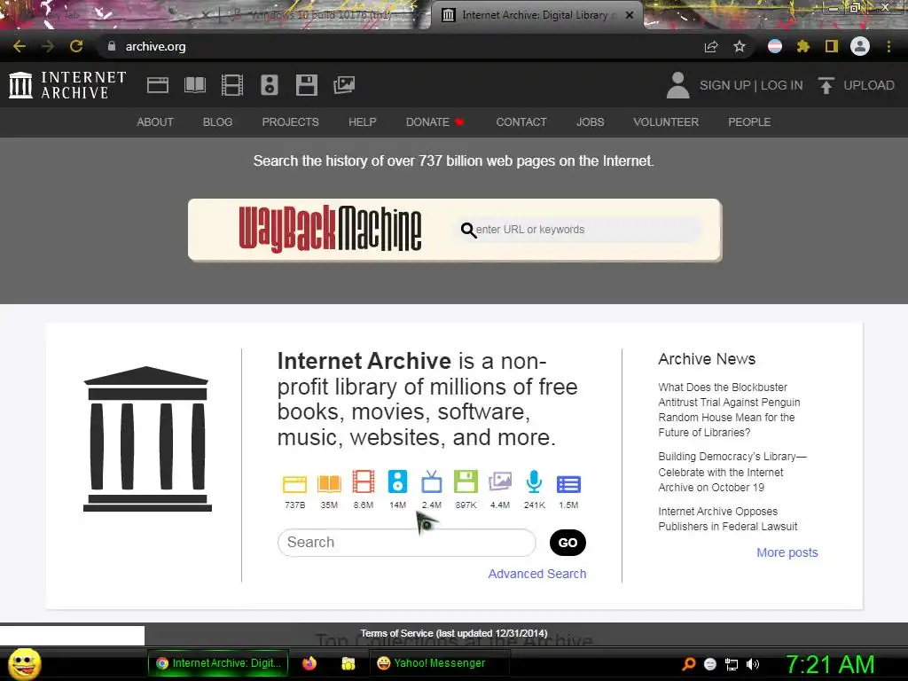Open the DONATE menu item
908x681 pixels.
click(x=434, y=122)
